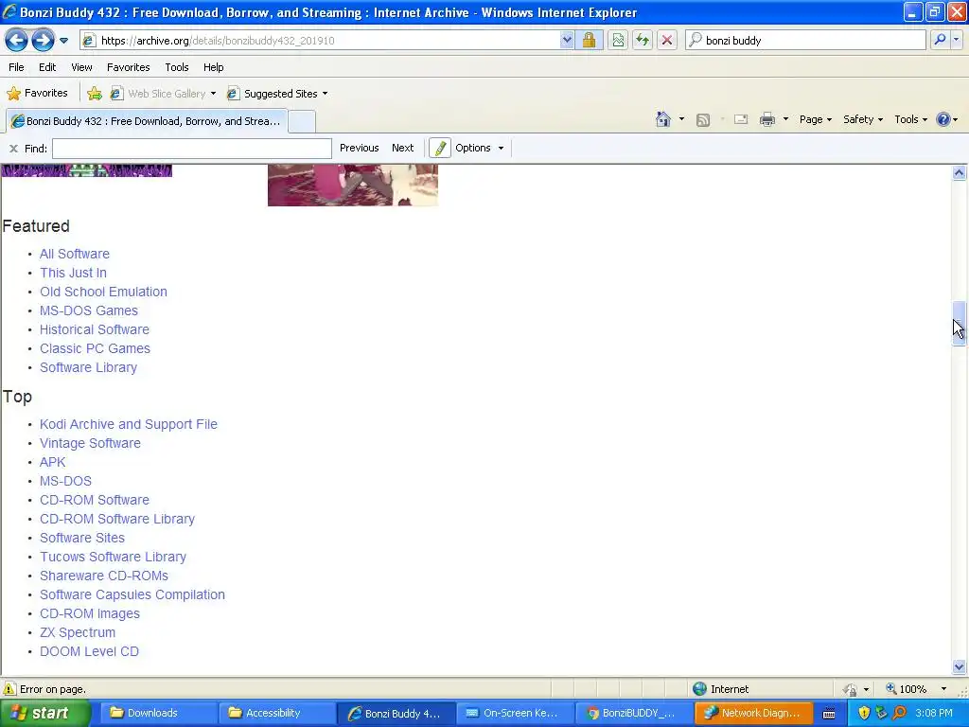The image size is (969, 727).
Task: Go back with the Back arrow button
Action: pos(16,40)
